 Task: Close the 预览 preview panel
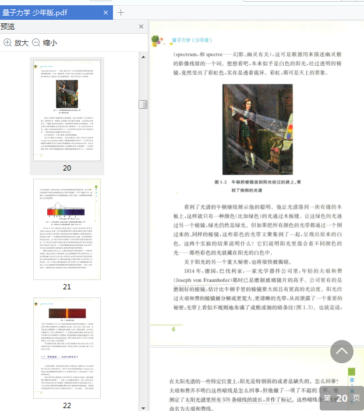point(141,26)
